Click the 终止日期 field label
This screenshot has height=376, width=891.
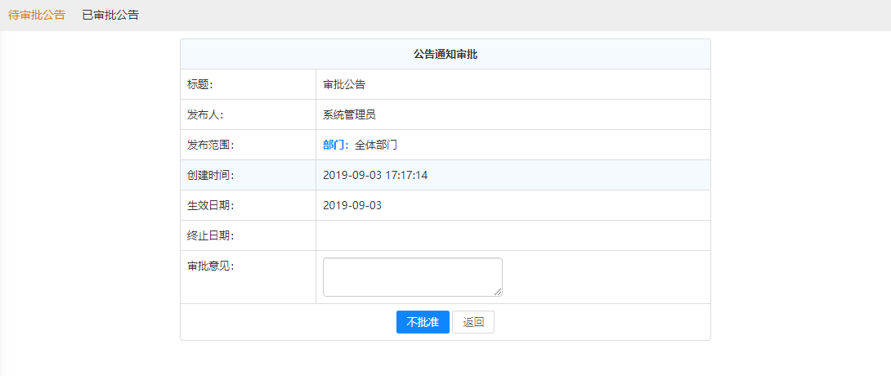(x=211, y=235)
